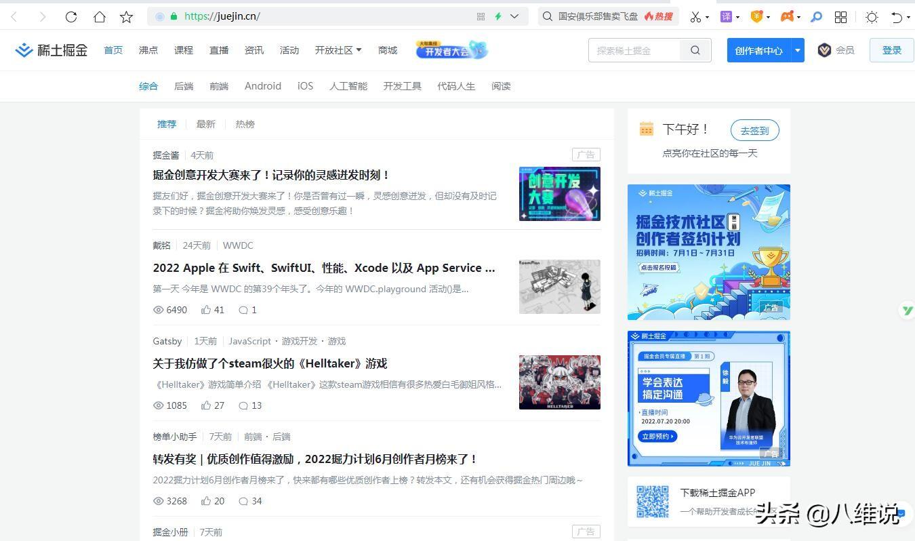The image size is (915, 541).
Task: Open the 活动 nav item
Action: [289, 50]
